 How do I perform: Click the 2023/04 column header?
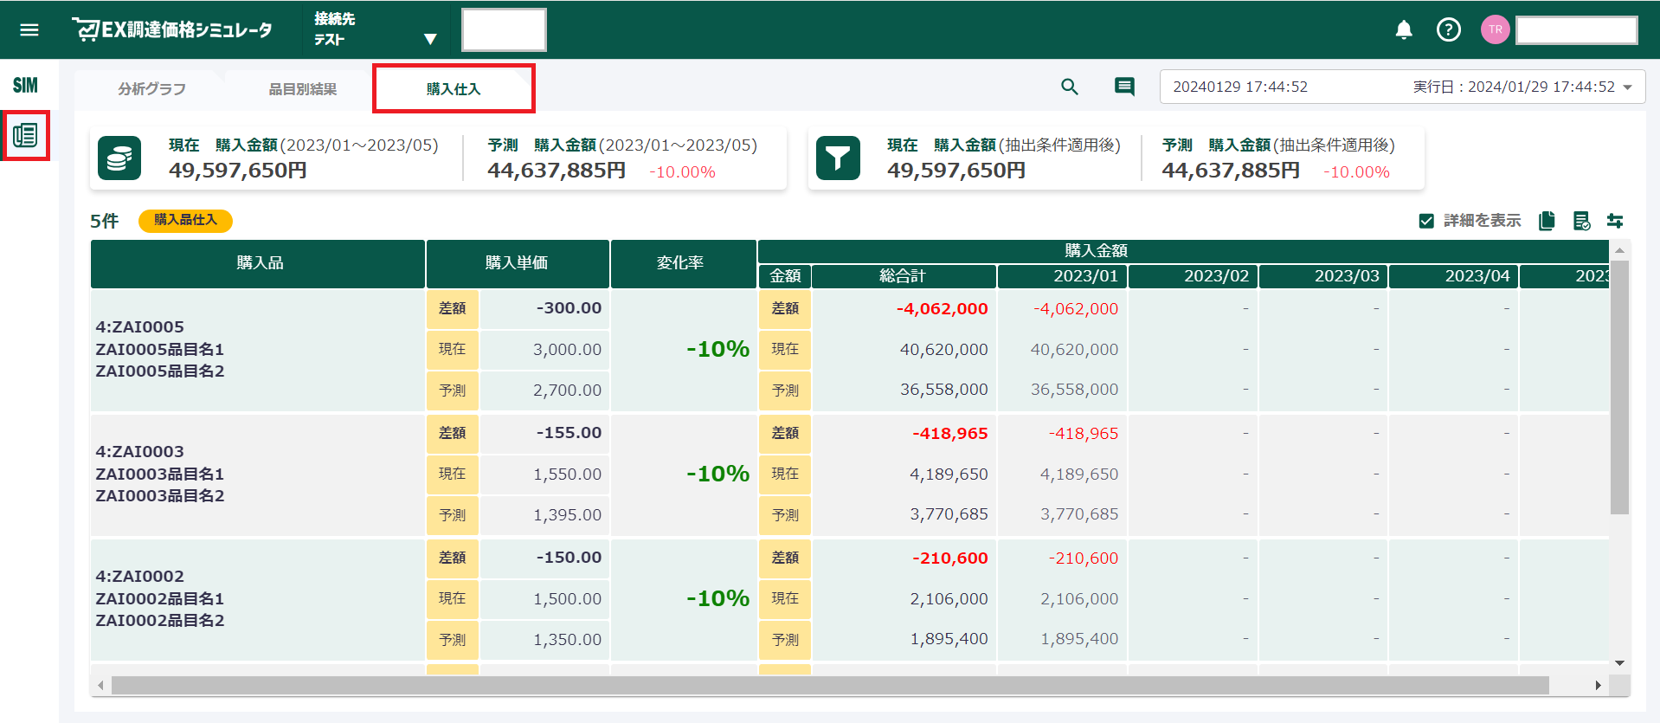pyautogui.click(x=1454, y=276)
